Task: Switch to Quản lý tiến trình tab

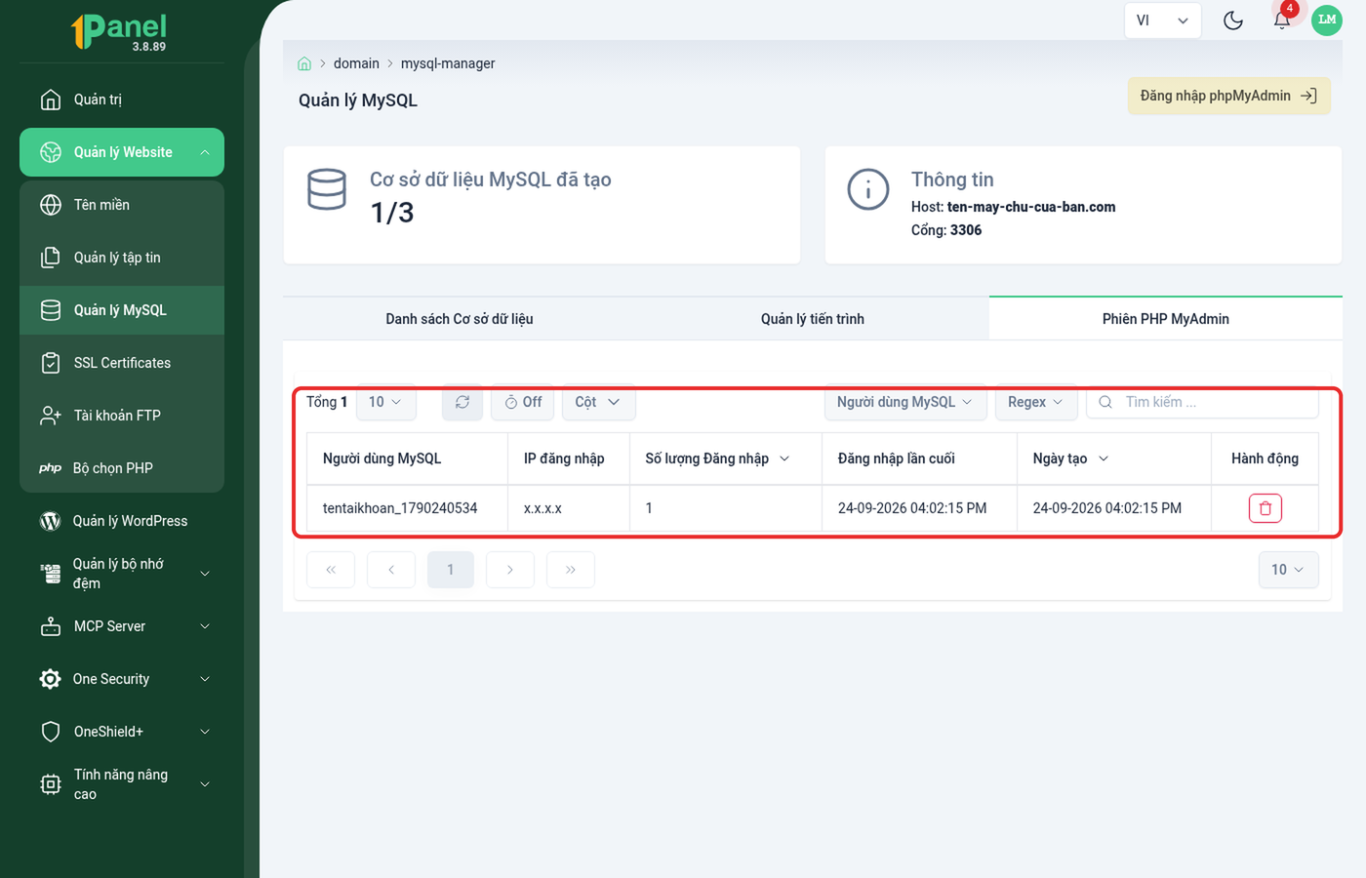Action: (813, 319)
